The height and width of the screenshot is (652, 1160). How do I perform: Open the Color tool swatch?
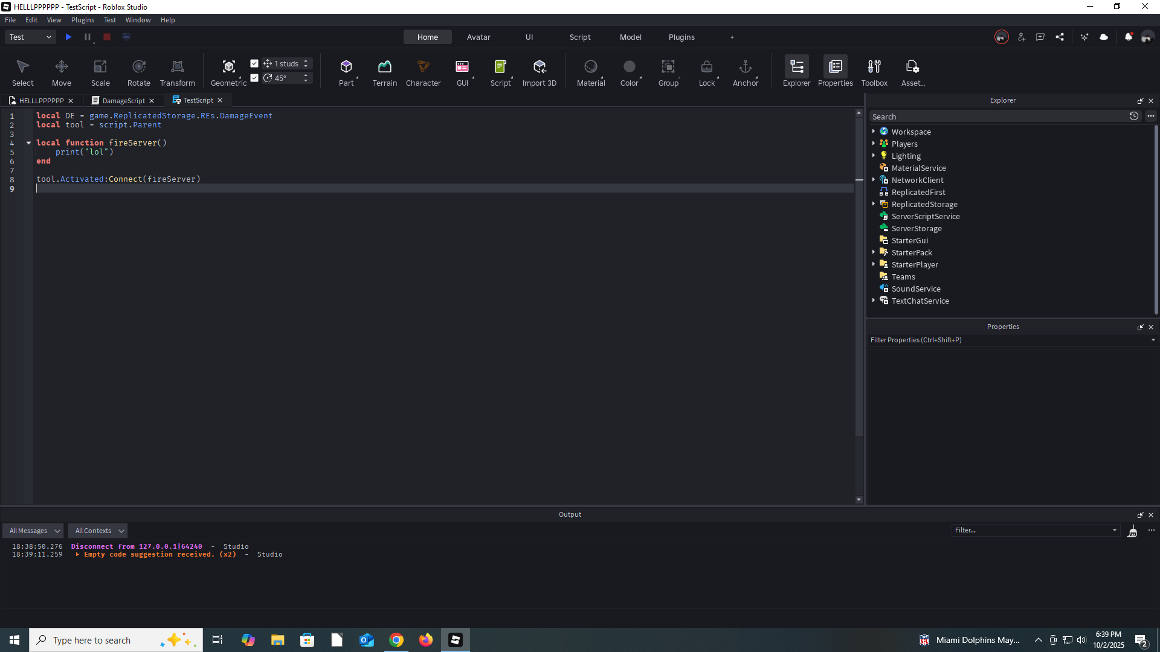click(x=630, y=71)
